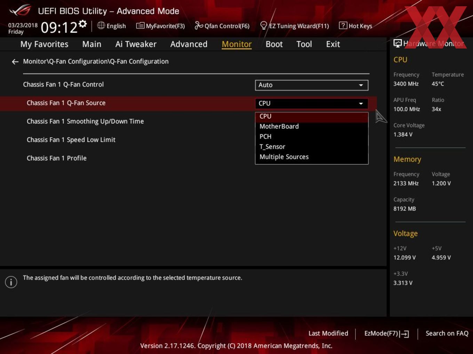Select Monitor tab

click(236, 44)
